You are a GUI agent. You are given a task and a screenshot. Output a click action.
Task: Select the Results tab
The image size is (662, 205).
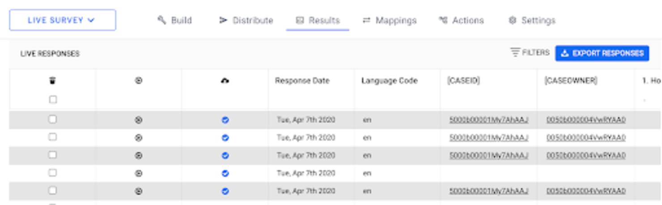(x=318, y=20)
